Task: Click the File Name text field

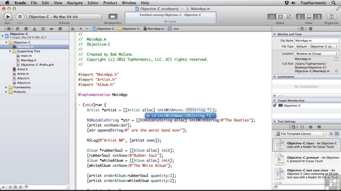Action: click(x=316, y=41)
